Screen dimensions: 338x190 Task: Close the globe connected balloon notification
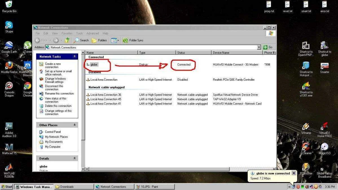pos(294,173)
